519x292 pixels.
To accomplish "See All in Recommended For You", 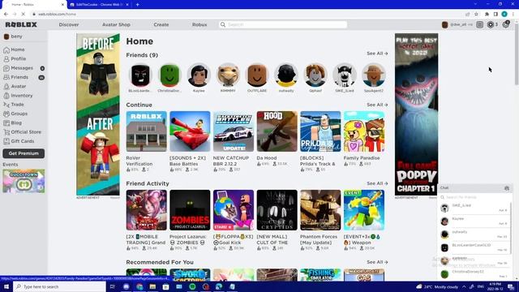I will click(x=377, y=262).
